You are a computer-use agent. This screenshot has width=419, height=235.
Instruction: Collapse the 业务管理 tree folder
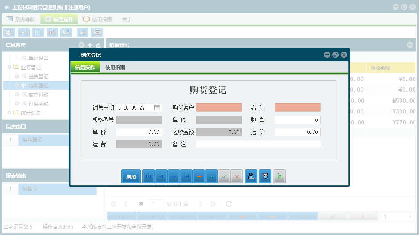9,67
